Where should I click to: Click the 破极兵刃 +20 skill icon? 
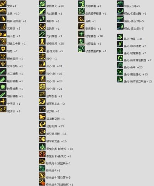[x=42, y=41]
